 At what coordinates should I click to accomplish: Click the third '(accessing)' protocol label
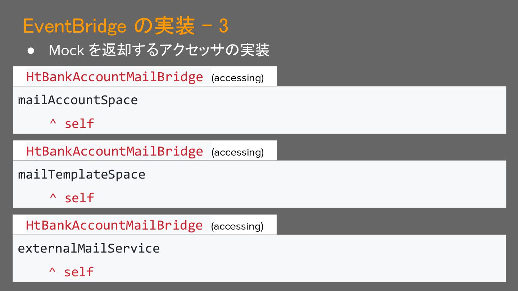coord(237,226)
